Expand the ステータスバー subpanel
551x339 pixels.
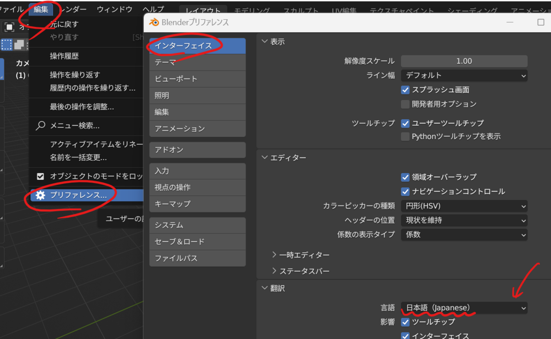coord(274,271)
